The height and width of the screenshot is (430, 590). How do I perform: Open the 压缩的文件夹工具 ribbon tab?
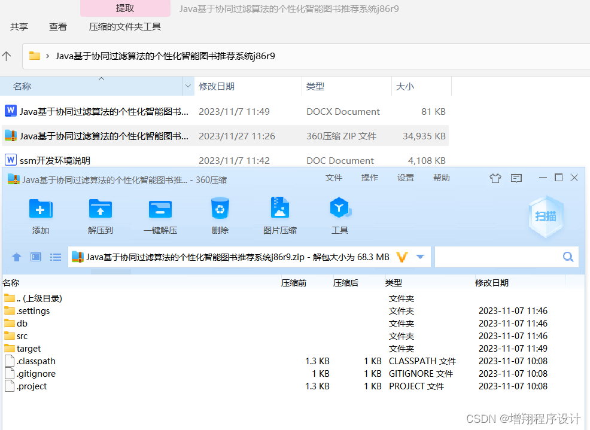[x=125, y=27]
